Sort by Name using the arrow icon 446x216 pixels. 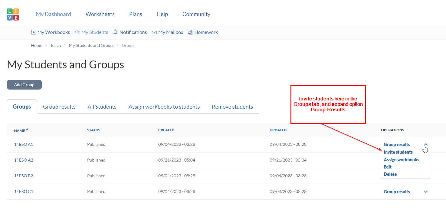27,130
